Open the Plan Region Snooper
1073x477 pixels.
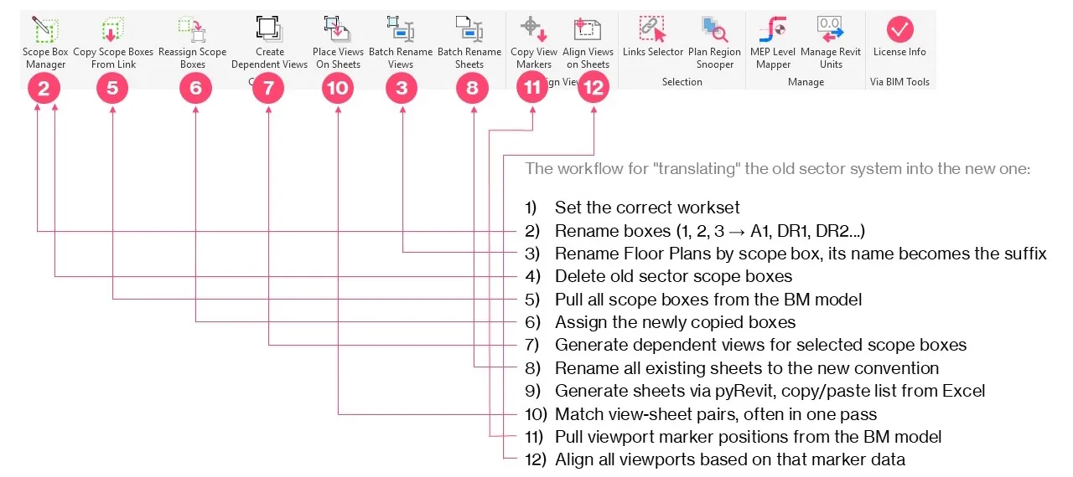[x=715, y=43]
